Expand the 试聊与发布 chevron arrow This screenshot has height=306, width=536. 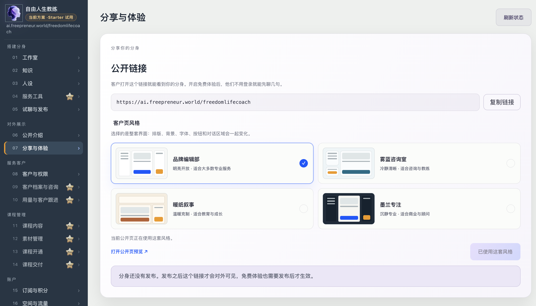pos(79,109)
